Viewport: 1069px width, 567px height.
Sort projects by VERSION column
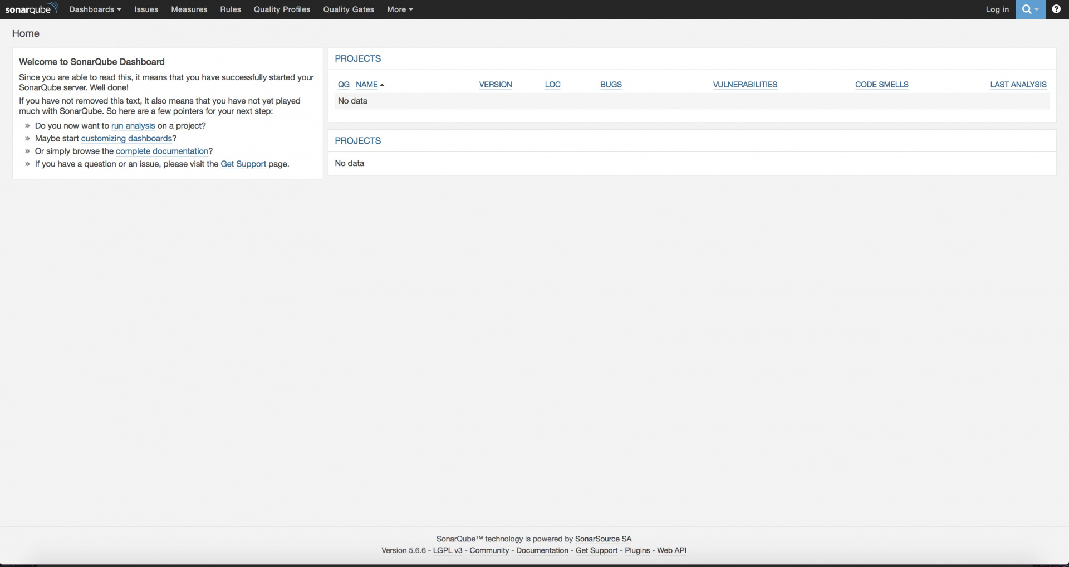pyautogui.click(x=496, y=85)
